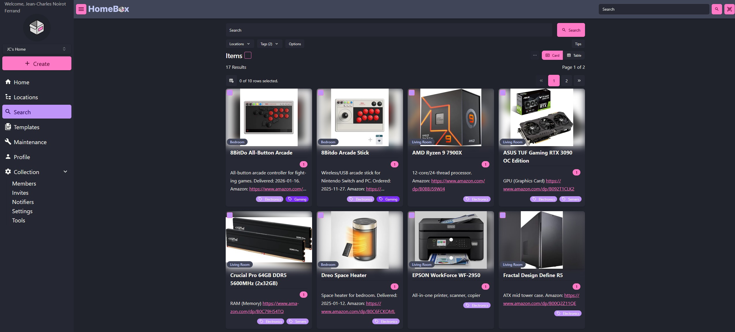
Task: Click the Create button
Action: [x=37, y=63]
